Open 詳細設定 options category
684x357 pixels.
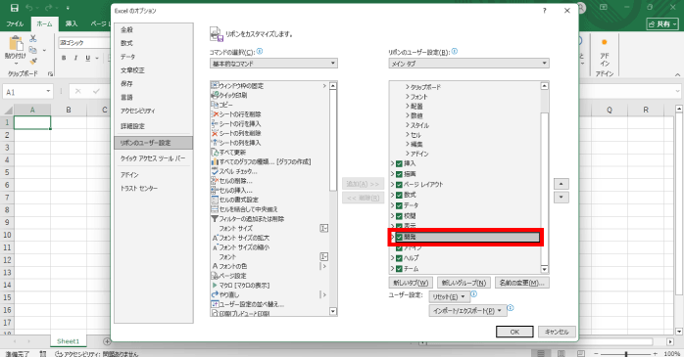pyautogui.click(x=153, y=126)
